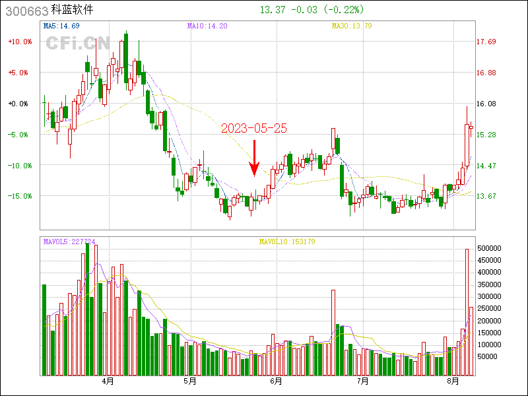Click the MAVOL5 volume average label

click(69, 242)
